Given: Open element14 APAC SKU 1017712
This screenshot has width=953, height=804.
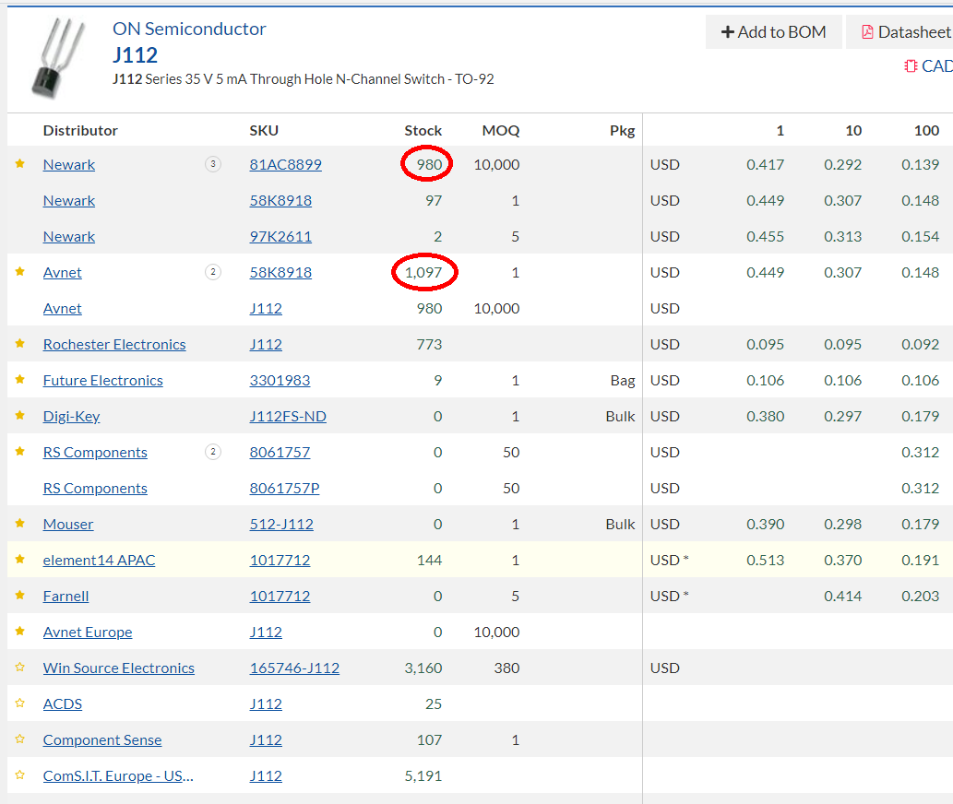Looking at the screenshot, I should (280, 560).
